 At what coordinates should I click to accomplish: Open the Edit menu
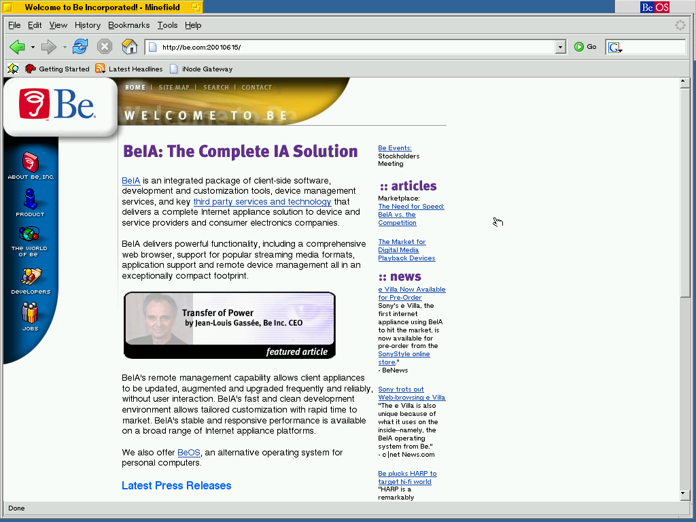coord(35,25)
